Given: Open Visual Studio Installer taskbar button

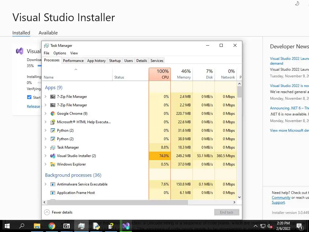Looking at the screenshot, I should point(126,226).
